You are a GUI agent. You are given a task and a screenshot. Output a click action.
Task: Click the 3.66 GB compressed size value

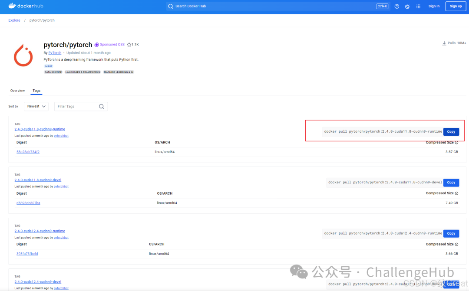tap(452, 254)
